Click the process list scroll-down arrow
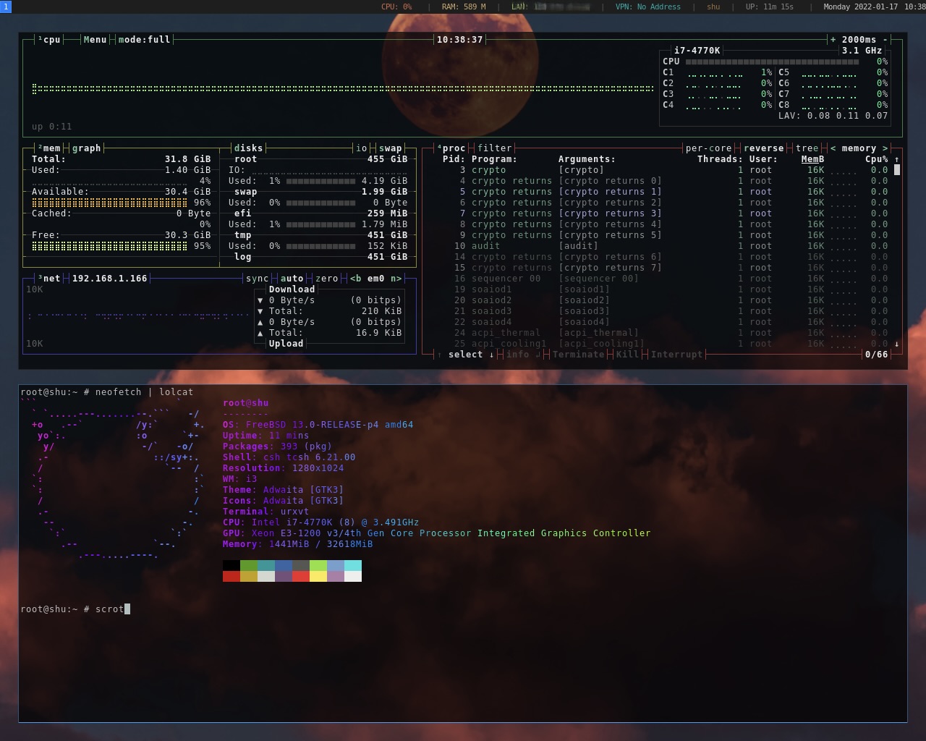 pos(897,344)
